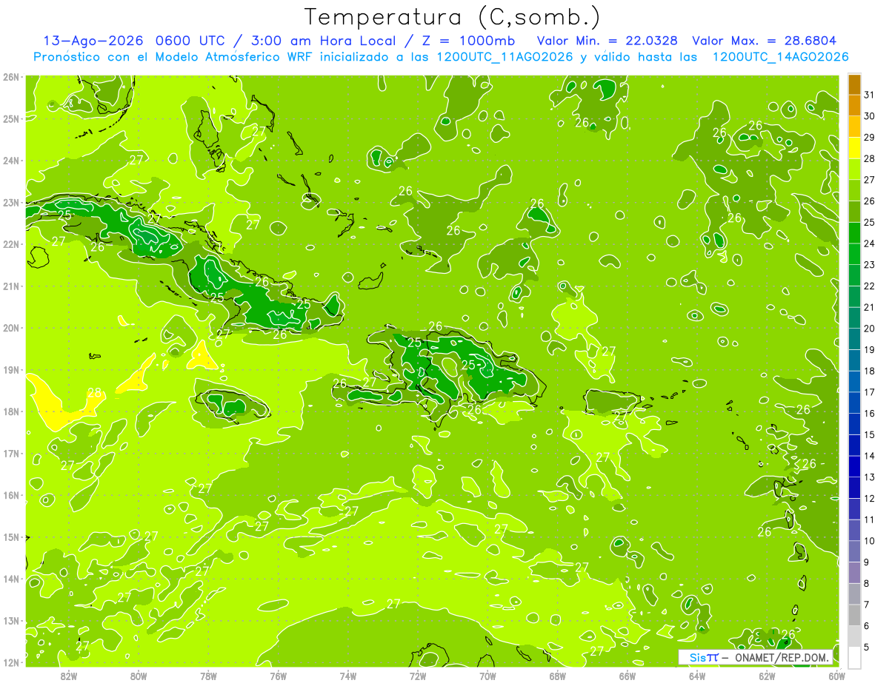Click the 17N latitude axis label
The height and width of the screenshot is (686, 889).
(x=11, y=453)
